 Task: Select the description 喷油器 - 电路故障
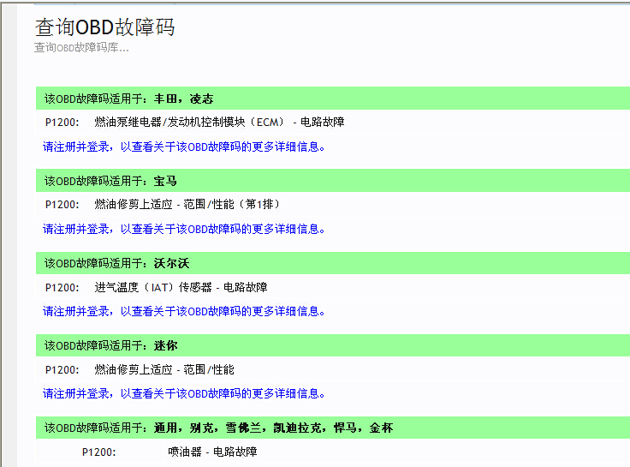[212, 452]
